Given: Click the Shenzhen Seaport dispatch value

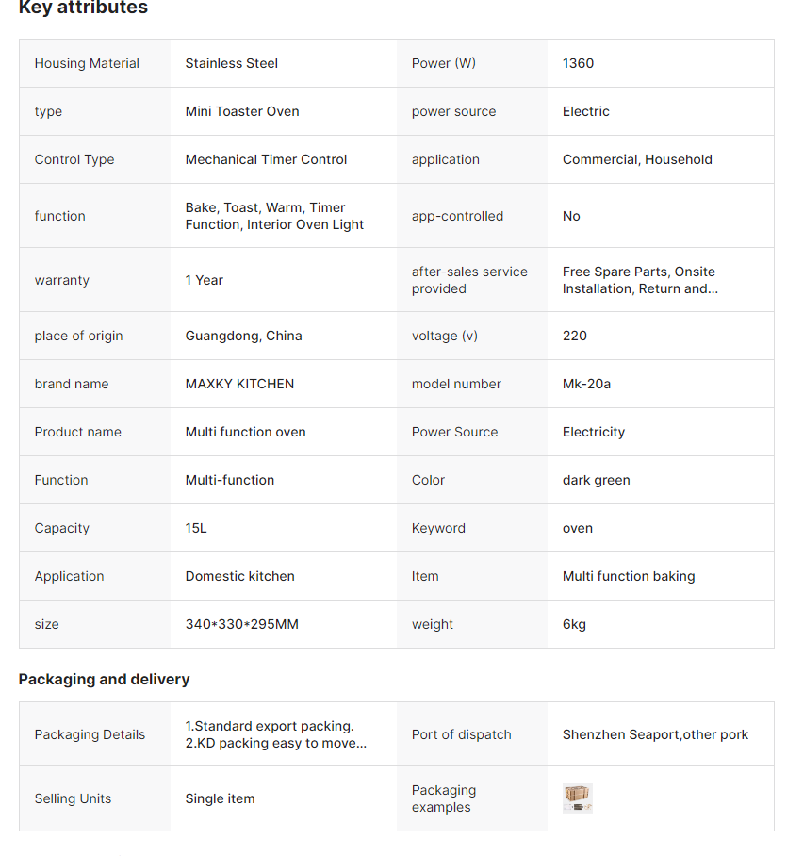Looking at the screenshot, I should point(655,734).
